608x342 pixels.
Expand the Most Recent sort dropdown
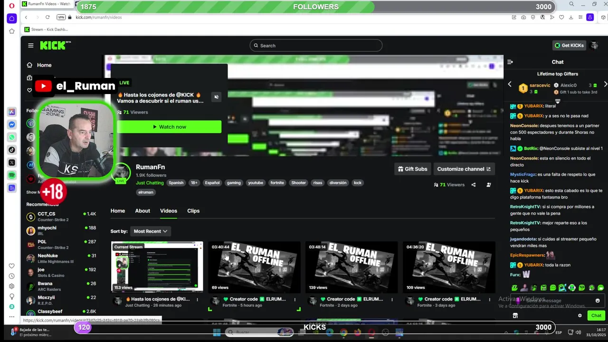point(150,231)
